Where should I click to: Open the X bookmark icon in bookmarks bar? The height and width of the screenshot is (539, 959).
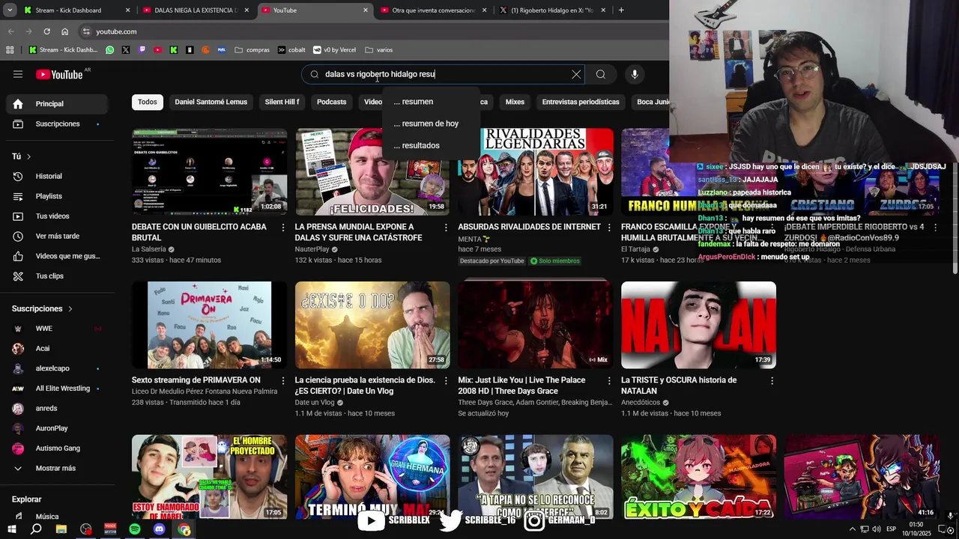[x=126, y=50]
